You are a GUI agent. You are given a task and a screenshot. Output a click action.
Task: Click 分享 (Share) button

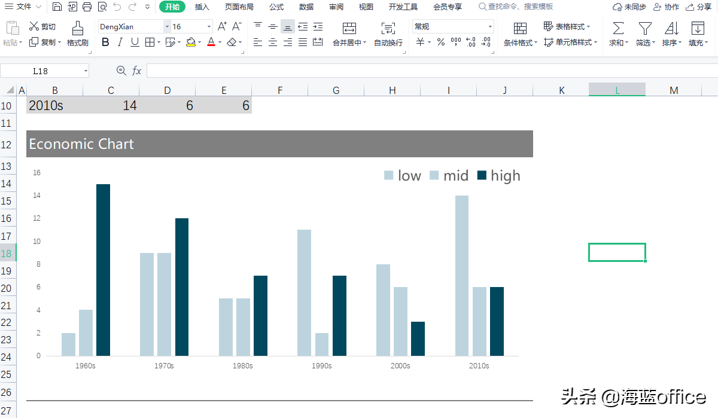click(699, 7)
